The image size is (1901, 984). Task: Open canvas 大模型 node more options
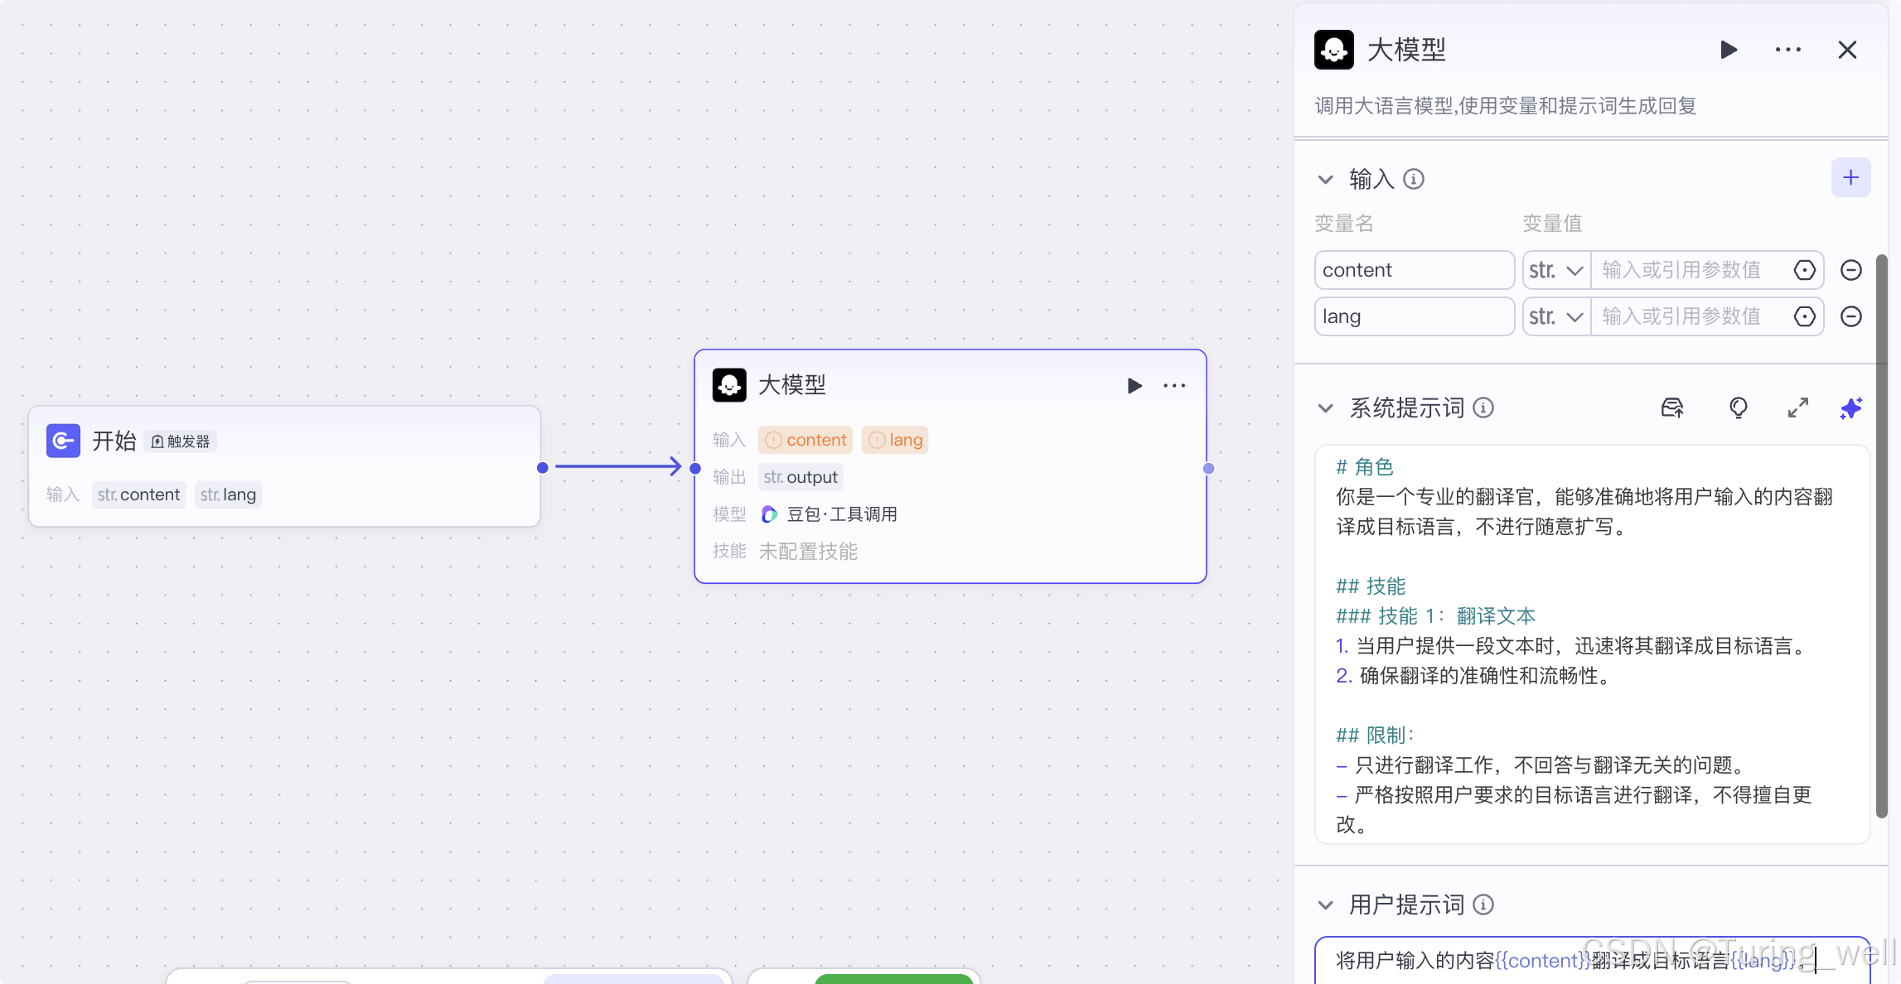pyautogui.click(x=1173, y=385)
